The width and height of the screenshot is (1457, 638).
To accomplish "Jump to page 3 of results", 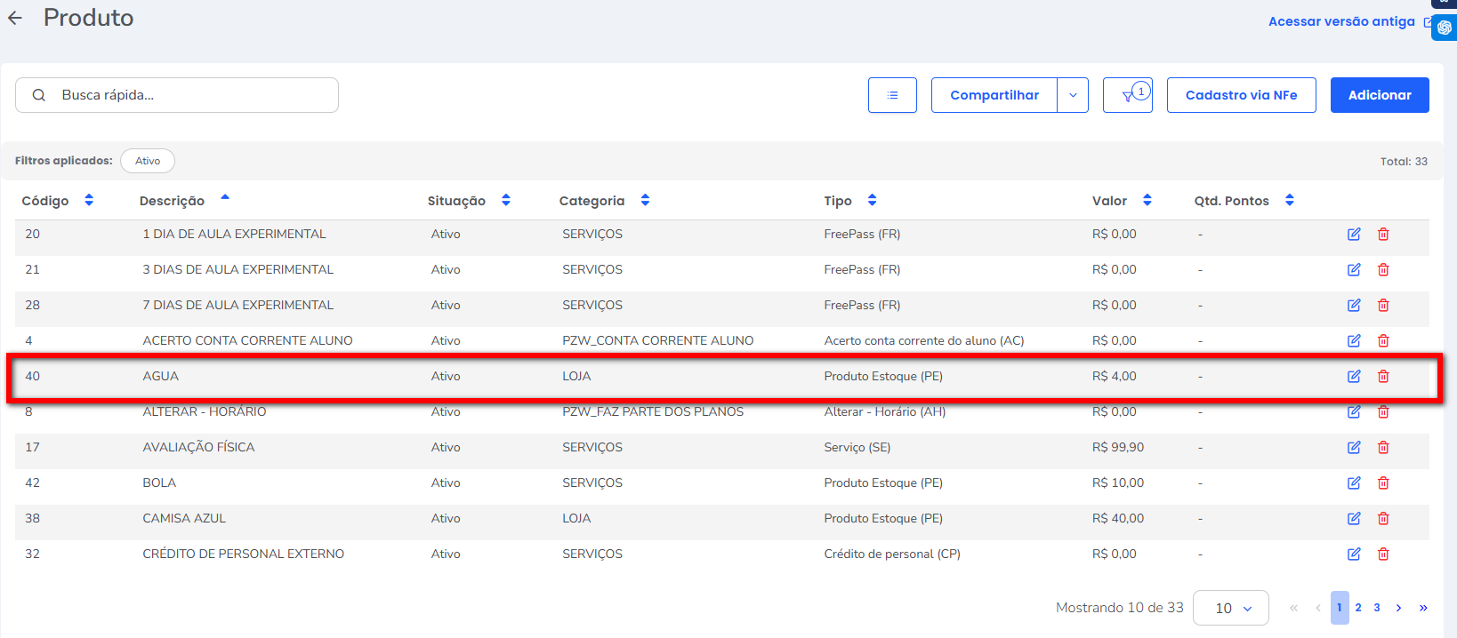I will (x=1377, y=608).
